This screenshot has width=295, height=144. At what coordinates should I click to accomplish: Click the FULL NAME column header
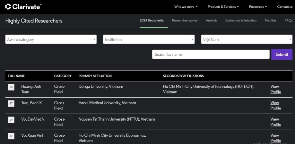(x=16, y=76)
